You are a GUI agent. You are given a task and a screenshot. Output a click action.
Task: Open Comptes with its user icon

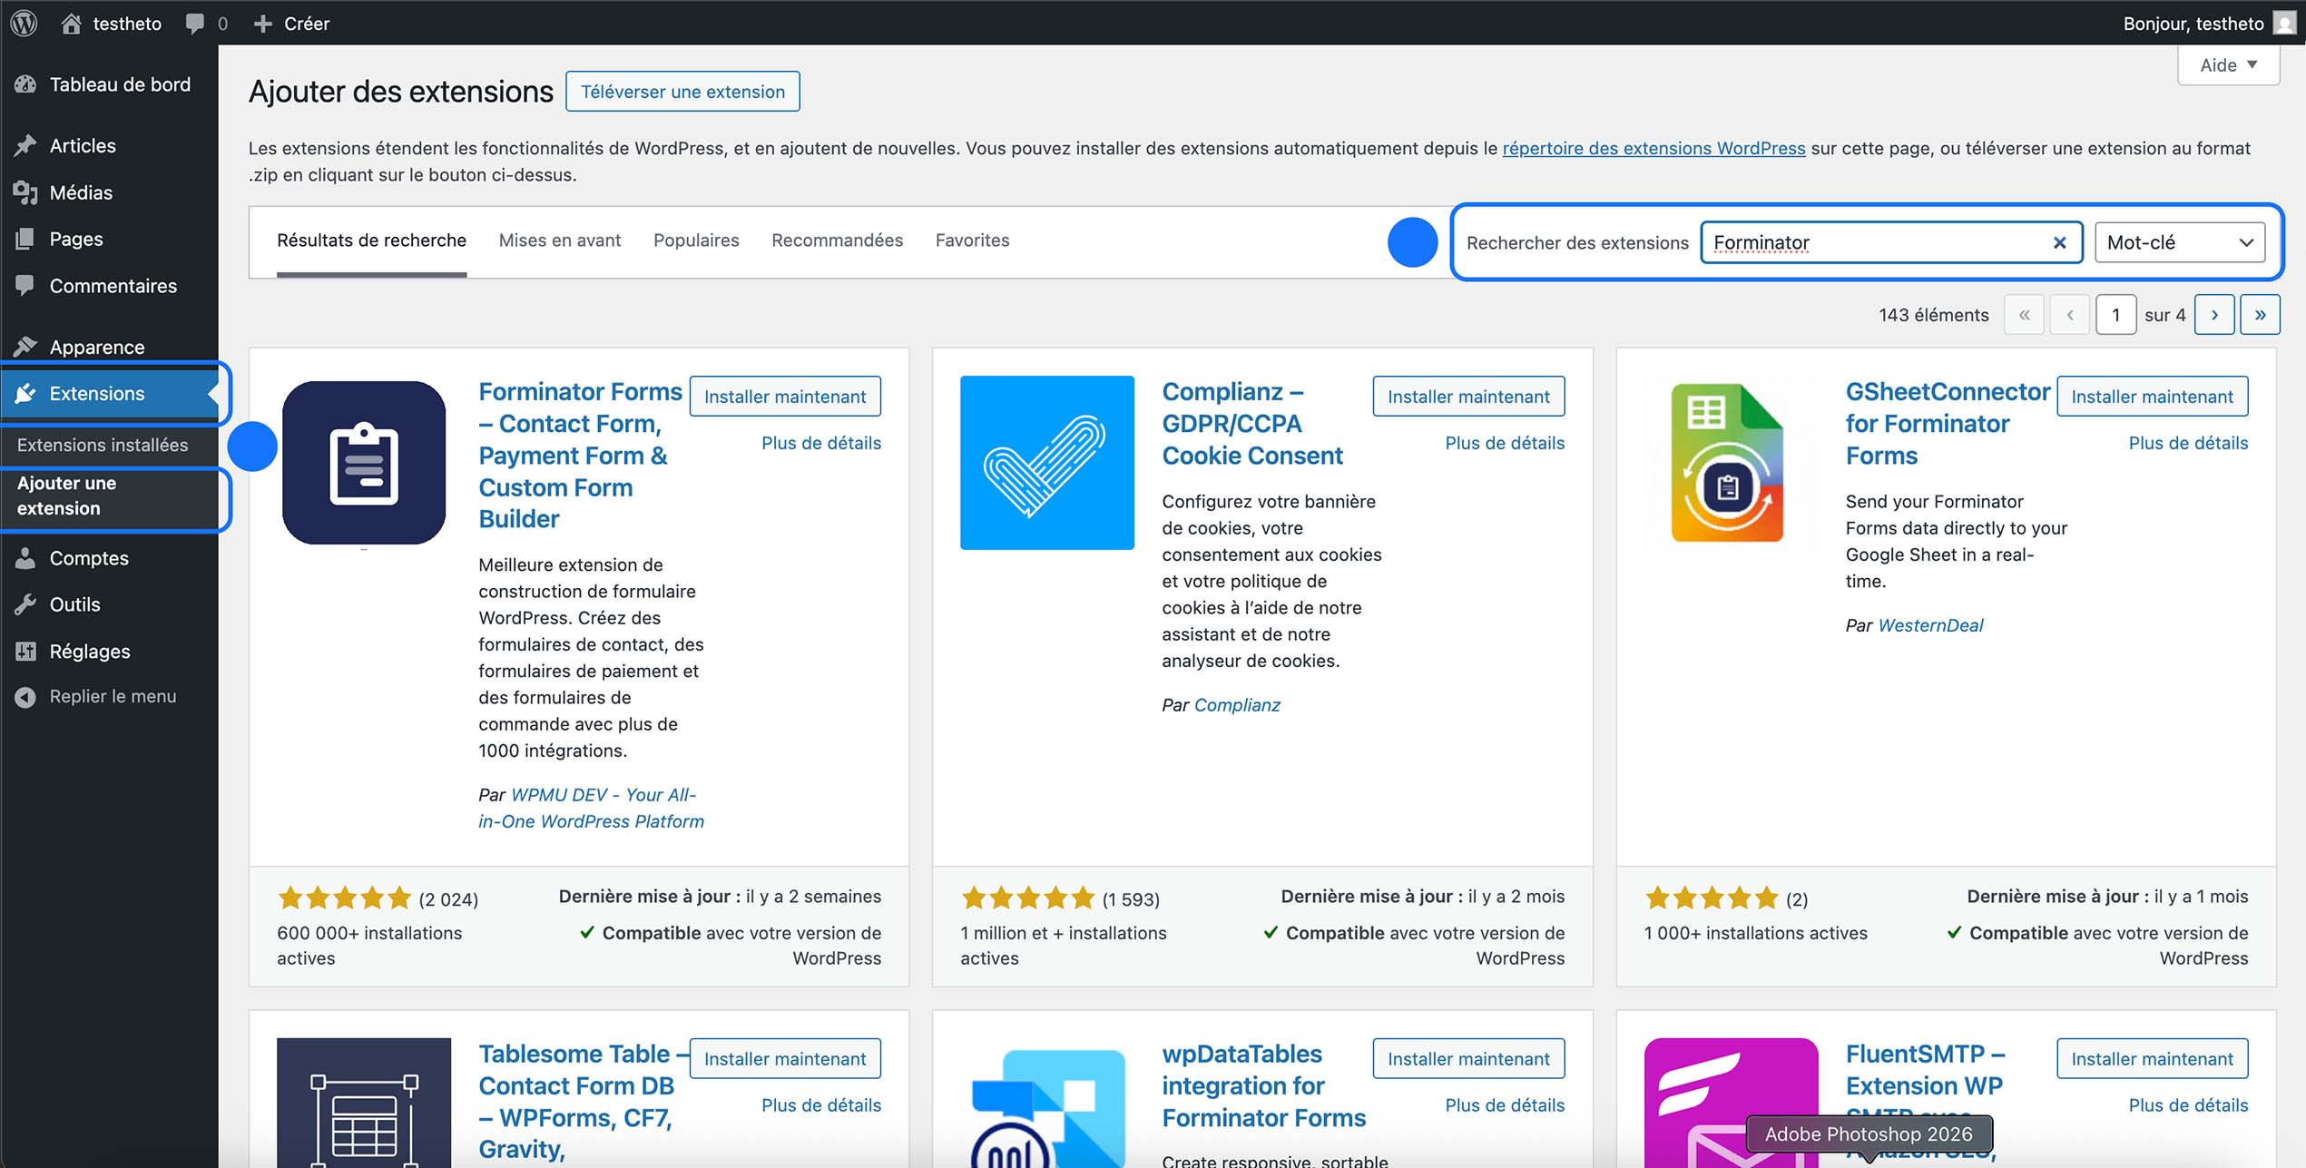tap(24, 558)
